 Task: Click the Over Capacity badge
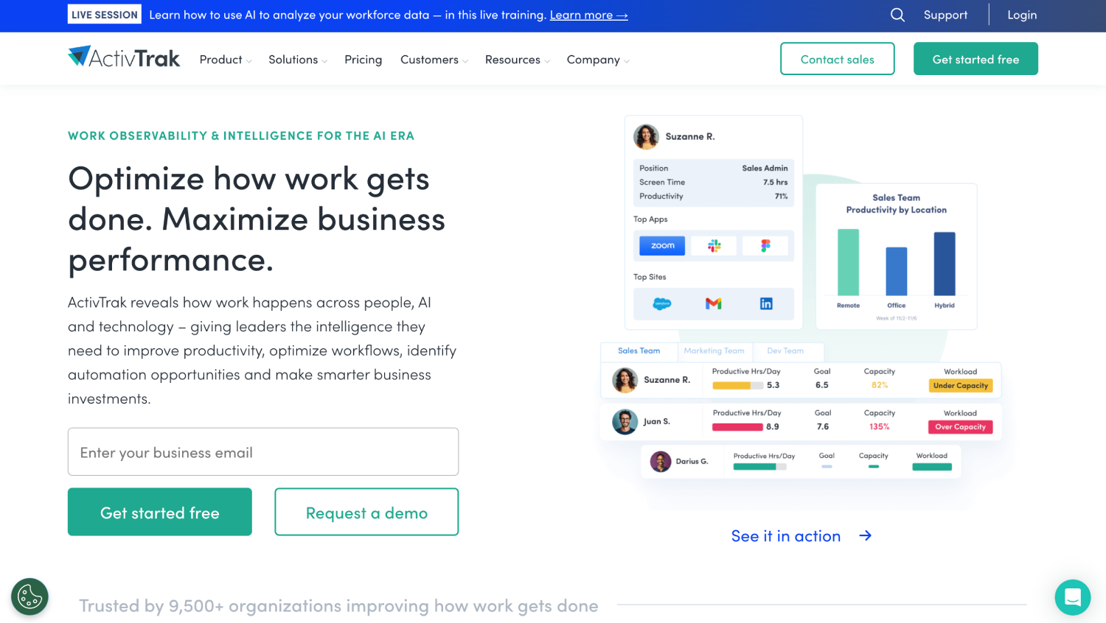click(x=961, y=427)
